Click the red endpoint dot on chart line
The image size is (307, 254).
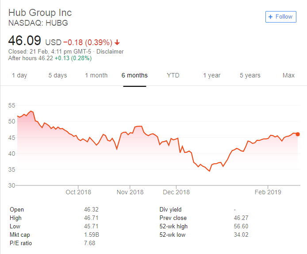coord(298,134)
